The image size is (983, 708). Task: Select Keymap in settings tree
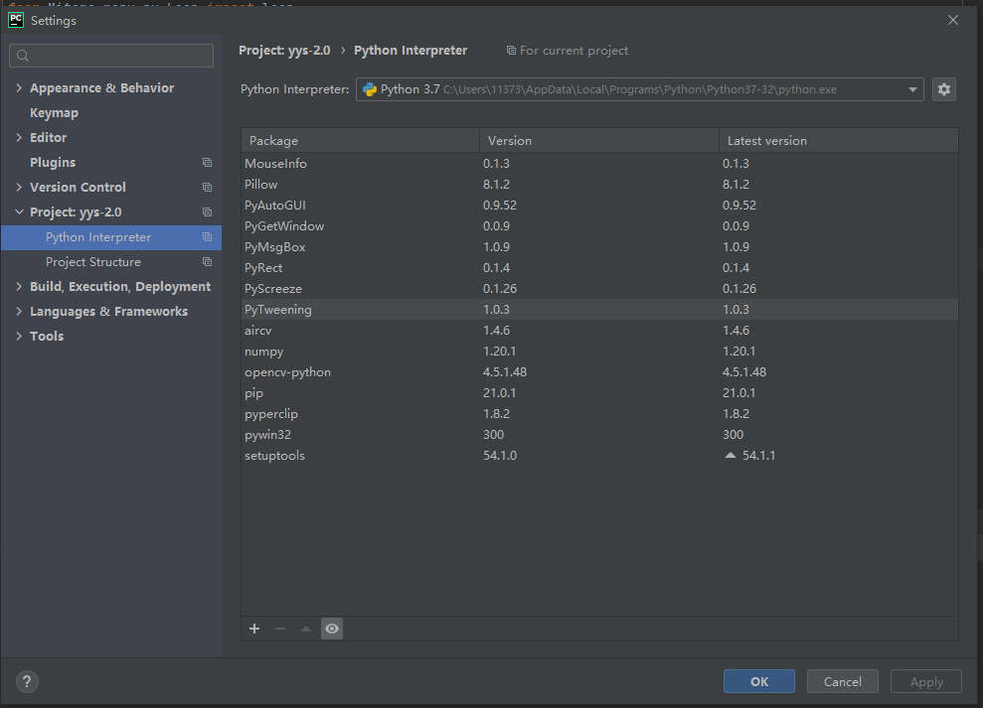coord(54,113)
